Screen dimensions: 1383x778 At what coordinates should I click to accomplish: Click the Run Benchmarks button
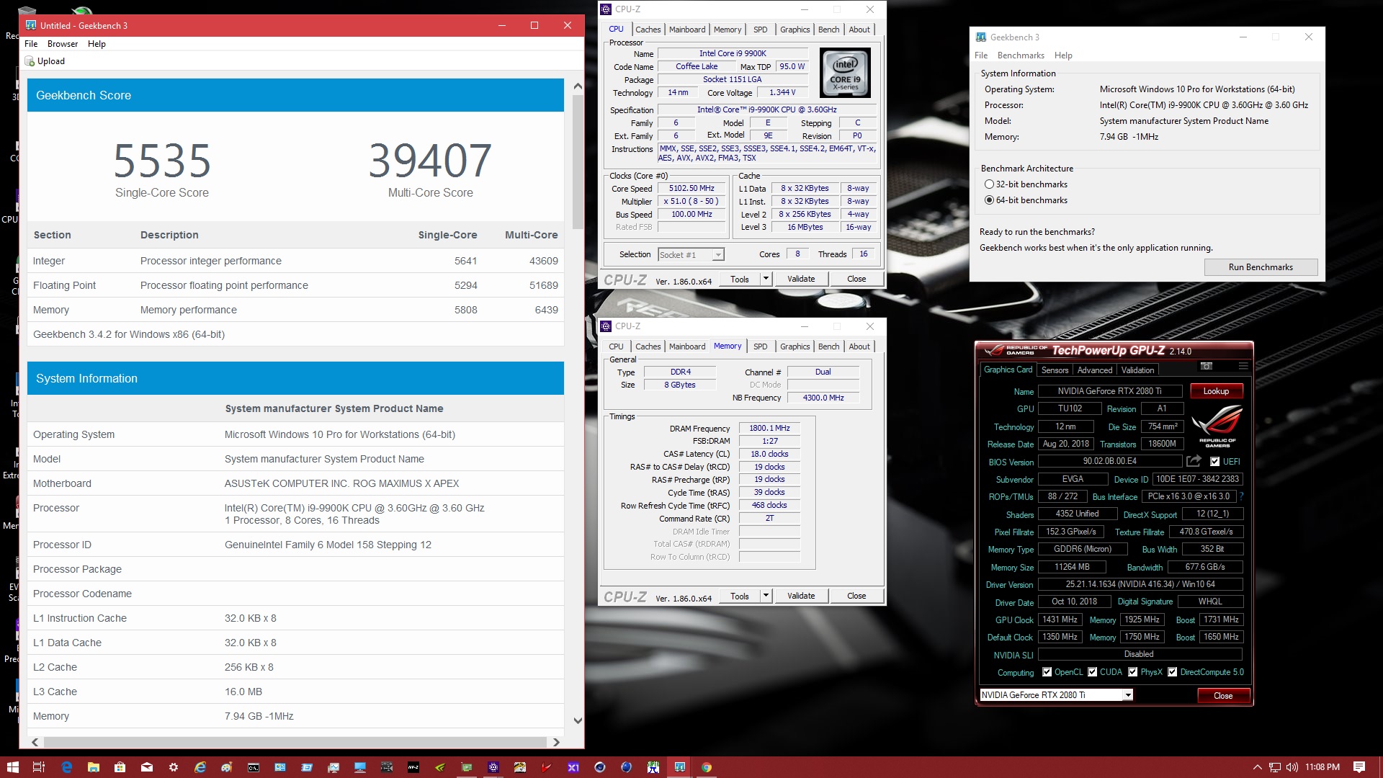tap(1261, 267)
